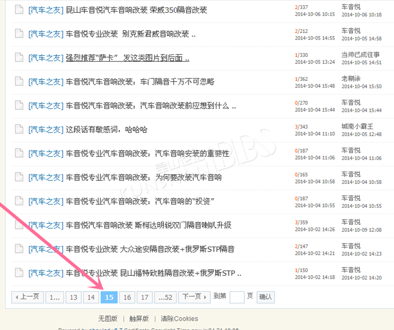Open thread 汽车音响改装前应想到什么
This screenshot has width=394, height=330.
(x=151, y=105)
